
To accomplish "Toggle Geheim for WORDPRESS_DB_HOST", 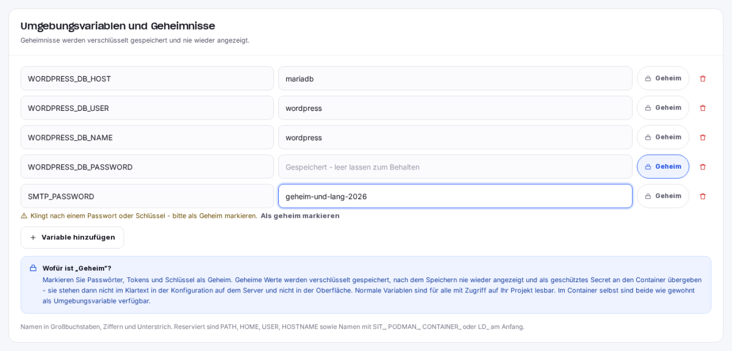I will coord(663,79).
